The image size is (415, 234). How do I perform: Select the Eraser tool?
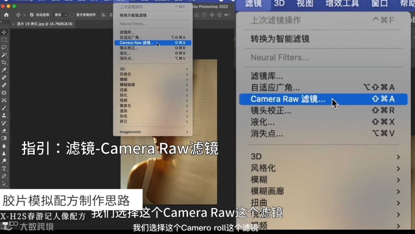click(4, 130)
